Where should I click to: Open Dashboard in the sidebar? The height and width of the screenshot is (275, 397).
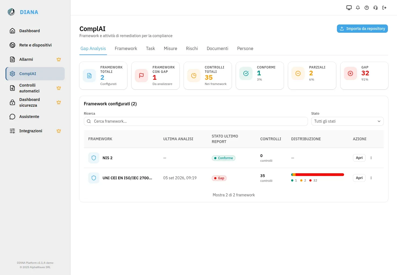(35, 31)
